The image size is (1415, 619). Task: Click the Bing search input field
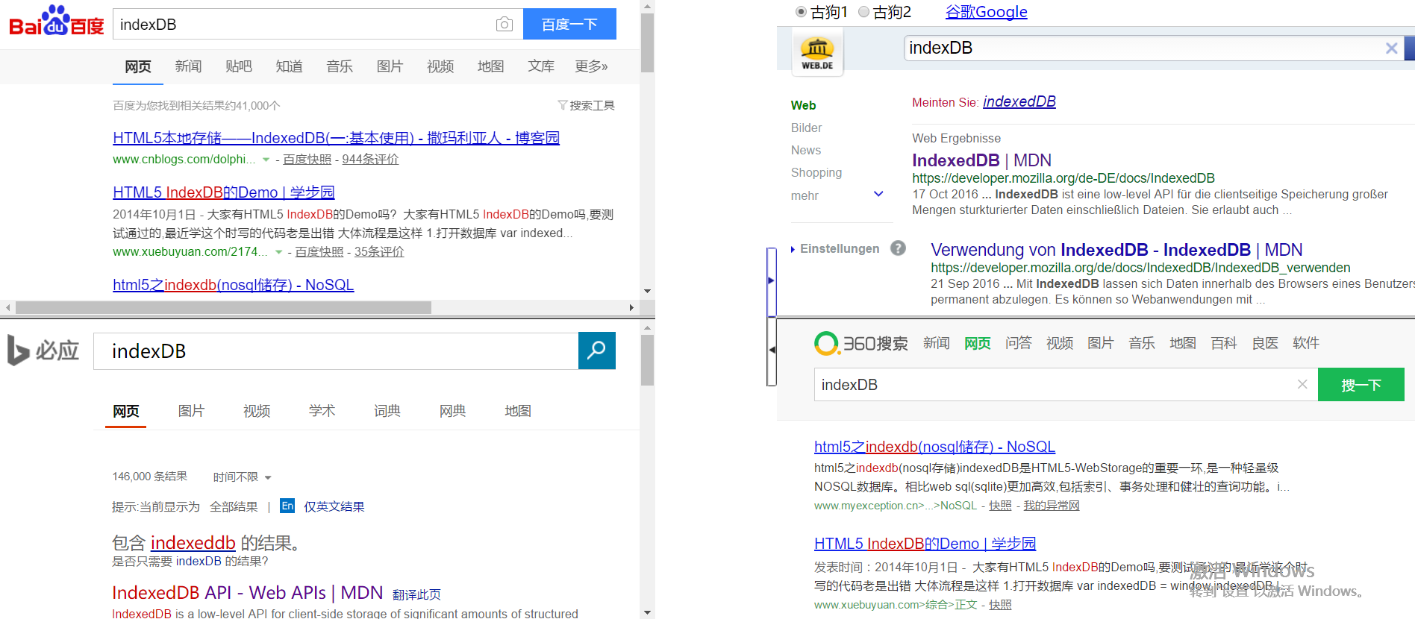coord(336,351)
